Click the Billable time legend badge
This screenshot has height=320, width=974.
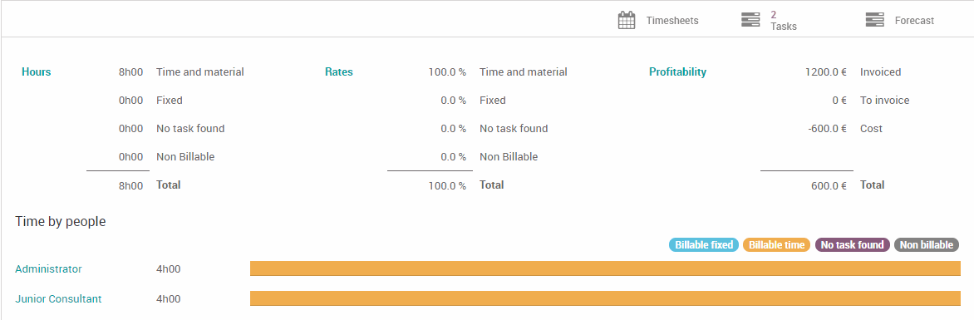click(776, 245)
